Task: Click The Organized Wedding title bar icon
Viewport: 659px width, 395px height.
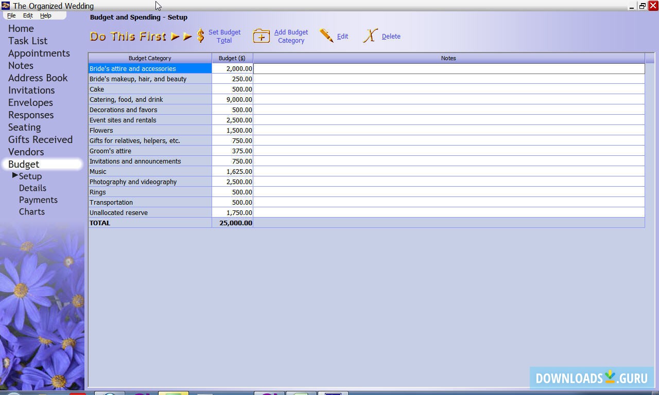Action: pos(6,6)
